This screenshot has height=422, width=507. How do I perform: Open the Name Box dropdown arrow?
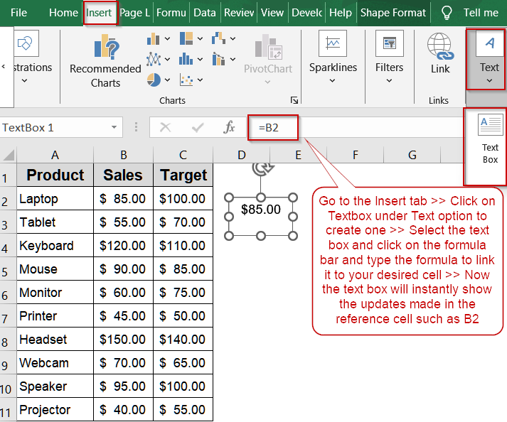pos(114,128)
